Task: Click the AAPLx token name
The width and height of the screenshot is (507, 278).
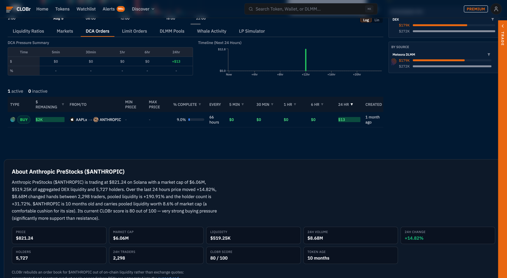Action: pyautogui.click(x=81, y=120)
